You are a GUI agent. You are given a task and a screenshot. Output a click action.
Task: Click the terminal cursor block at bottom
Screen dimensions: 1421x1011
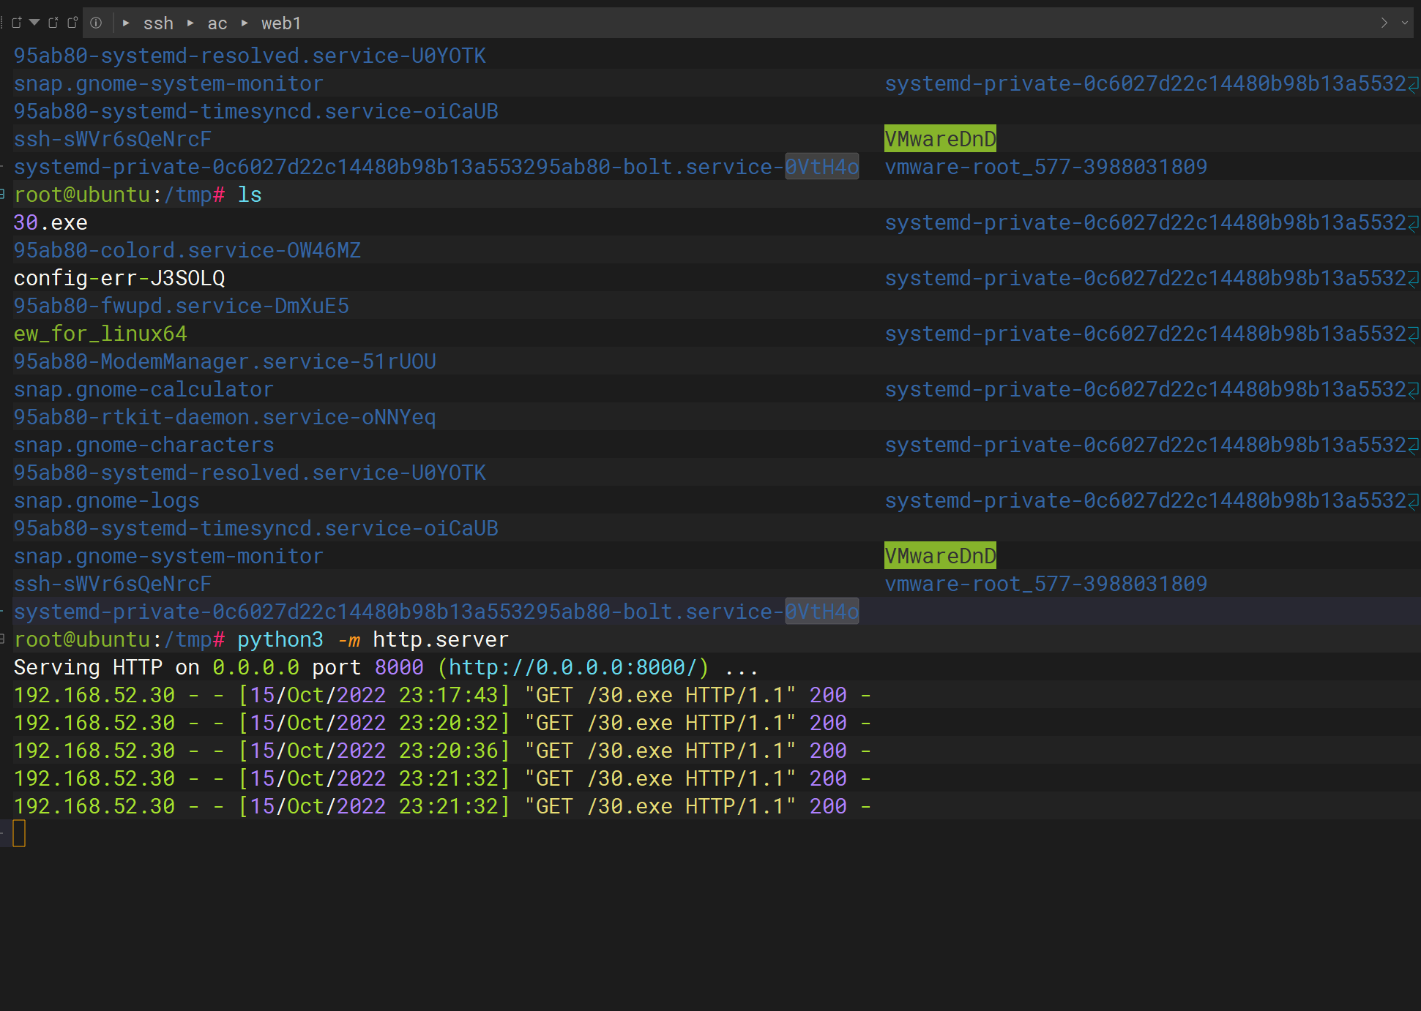[x=19, y=833]
